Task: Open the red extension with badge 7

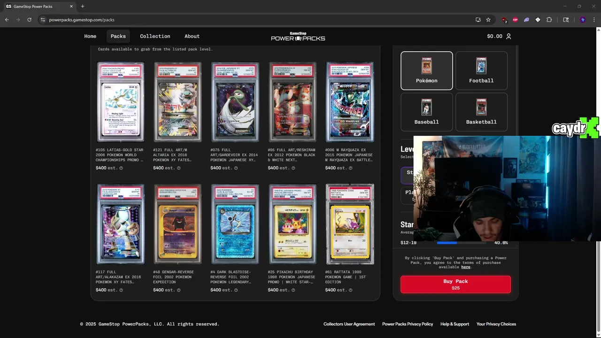Action: [x=504, y=20]
